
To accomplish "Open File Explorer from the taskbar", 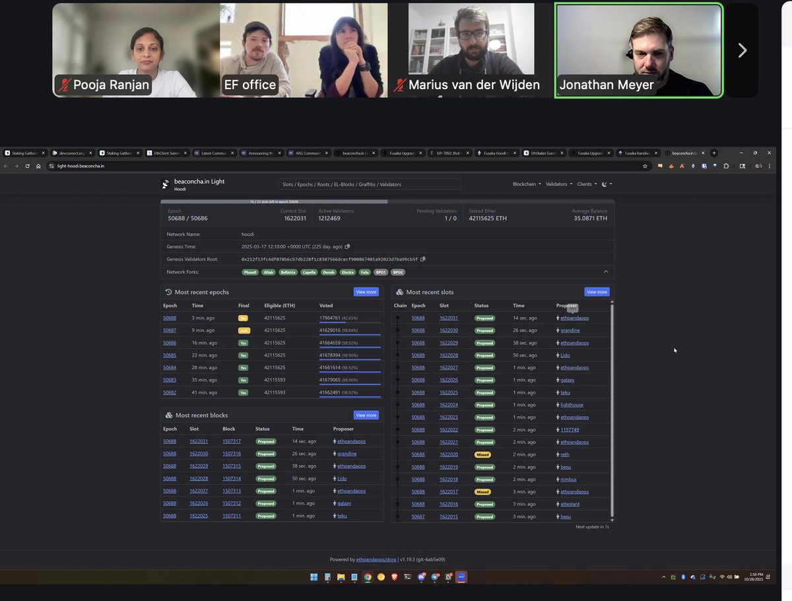I will pos(341,577).
